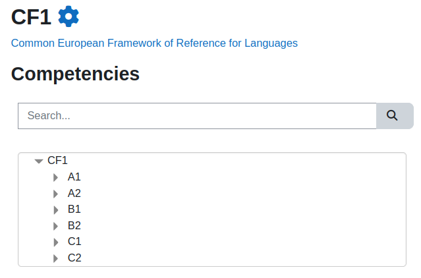421x278 pixels.
Task: Expand the B2 competency arrow
Action: 55,226
